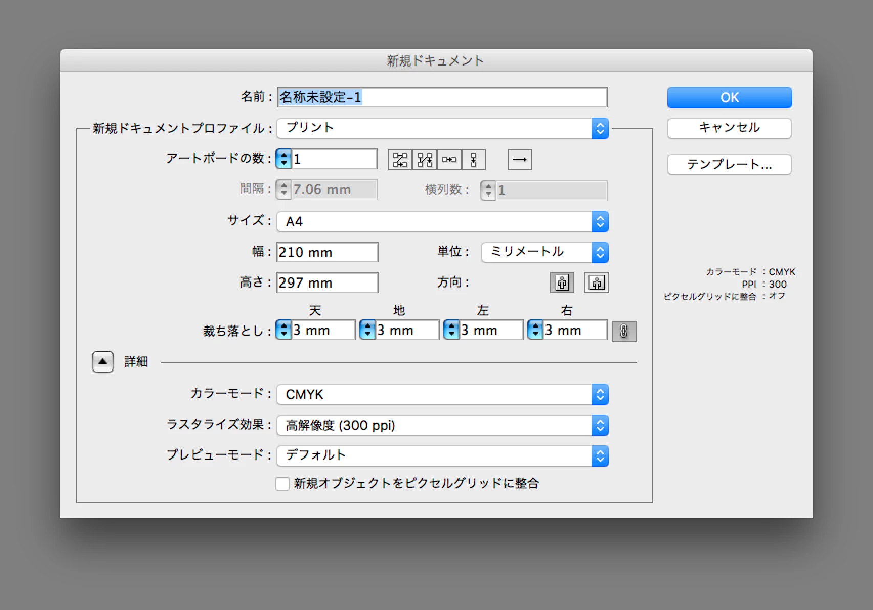
Task: Collapse the 詳細 section triangle
Action: (x=103, y=362)
